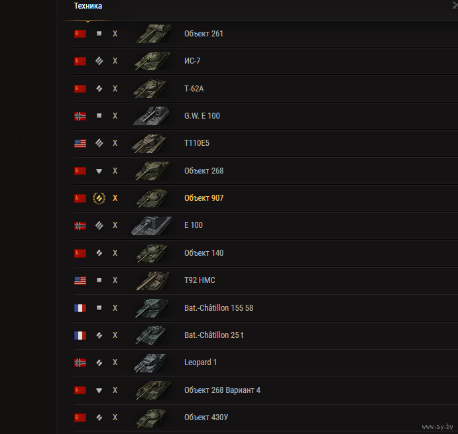Click the E 100 tank thumbnail

coord(152,226)
